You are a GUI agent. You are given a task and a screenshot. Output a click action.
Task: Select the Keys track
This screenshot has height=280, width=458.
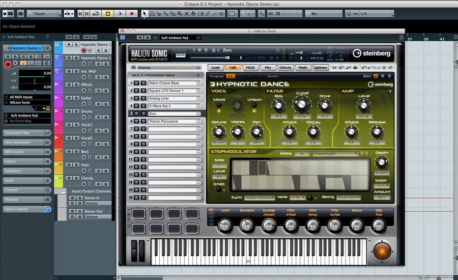click(x=85, y=165)
